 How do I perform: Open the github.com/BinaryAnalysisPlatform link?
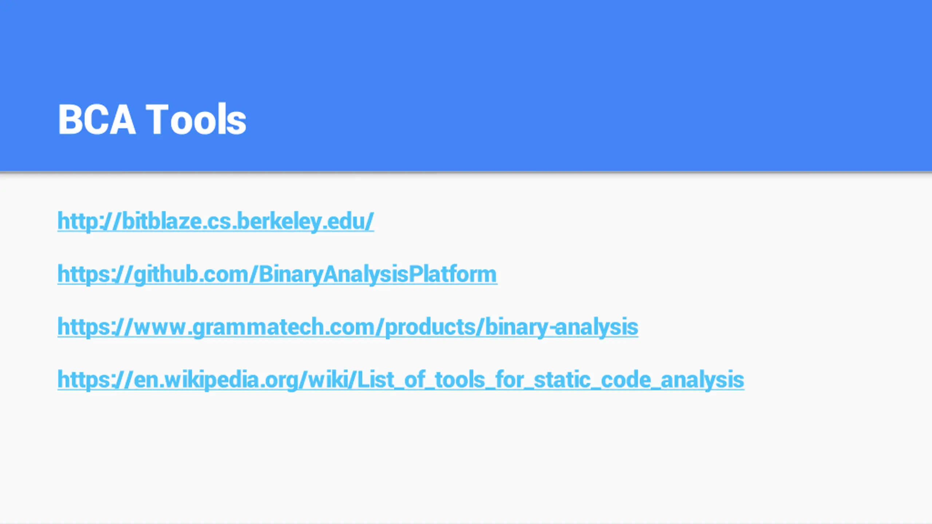277,274
